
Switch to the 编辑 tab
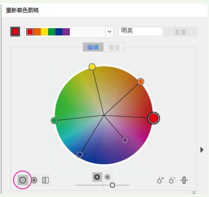click(93, 47)
